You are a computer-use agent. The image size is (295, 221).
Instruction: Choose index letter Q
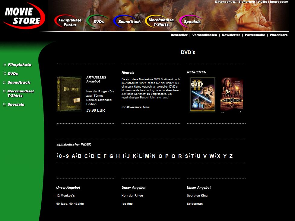point(173,156)
